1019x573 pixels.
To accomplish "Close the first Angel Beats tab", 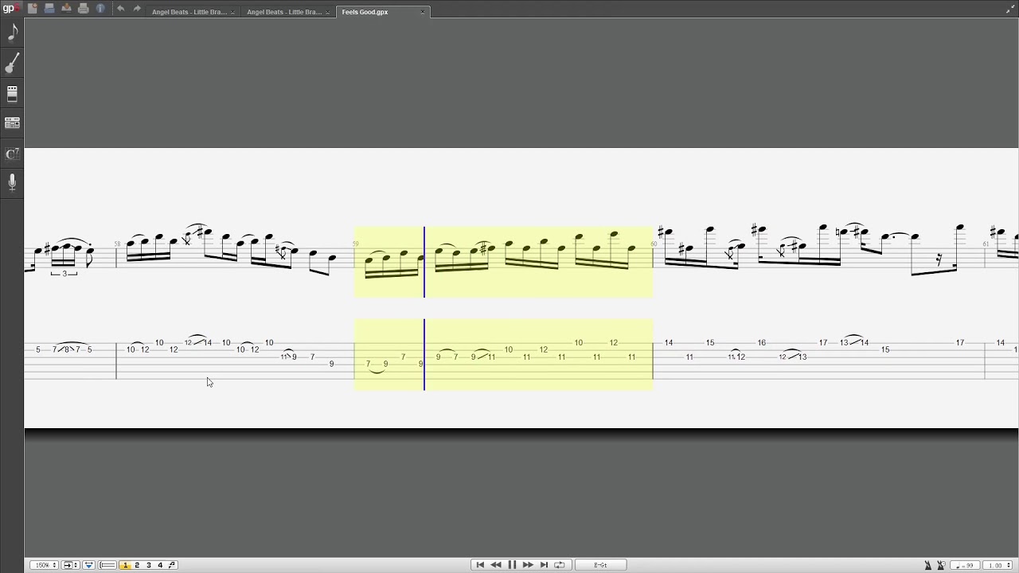I will [x=232, y=12].
